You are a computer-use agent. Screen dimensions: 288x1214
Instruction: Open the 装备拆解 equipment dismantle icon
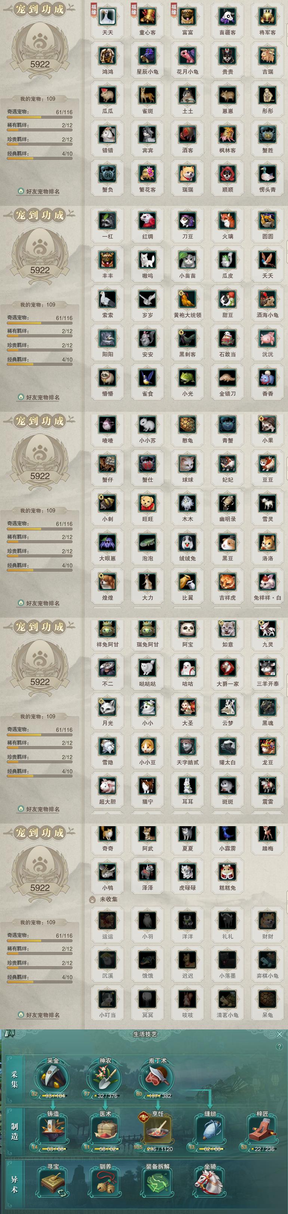click(x=157, y=1183)
